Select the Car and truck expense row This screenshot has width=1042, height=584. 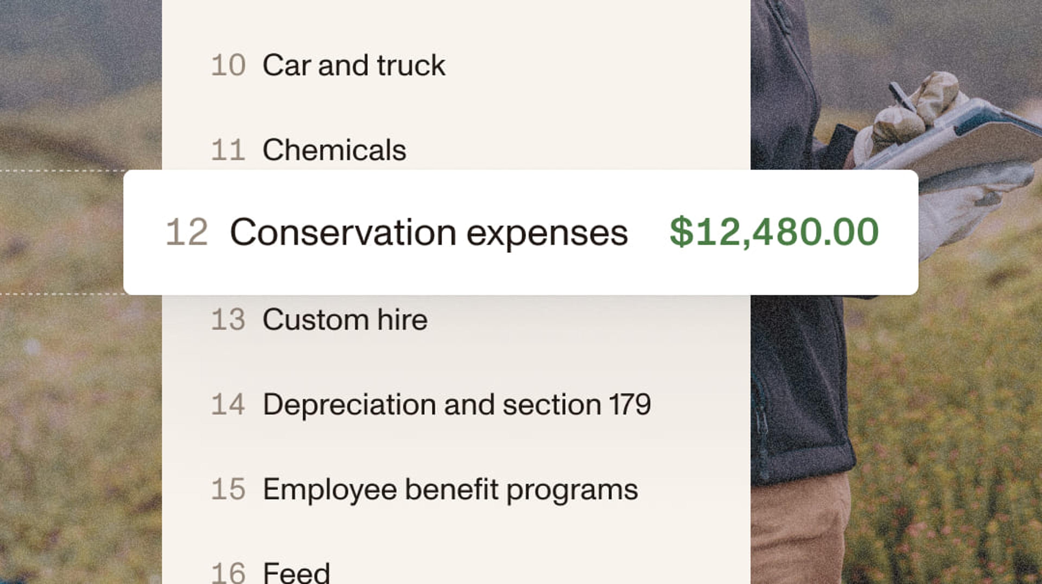coord(354,65)
